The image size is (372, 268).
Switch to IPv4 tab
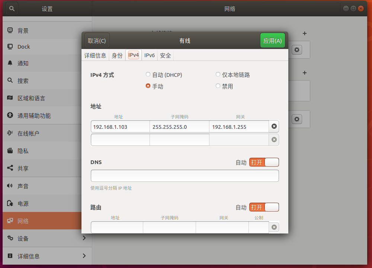tap(134, 55)
